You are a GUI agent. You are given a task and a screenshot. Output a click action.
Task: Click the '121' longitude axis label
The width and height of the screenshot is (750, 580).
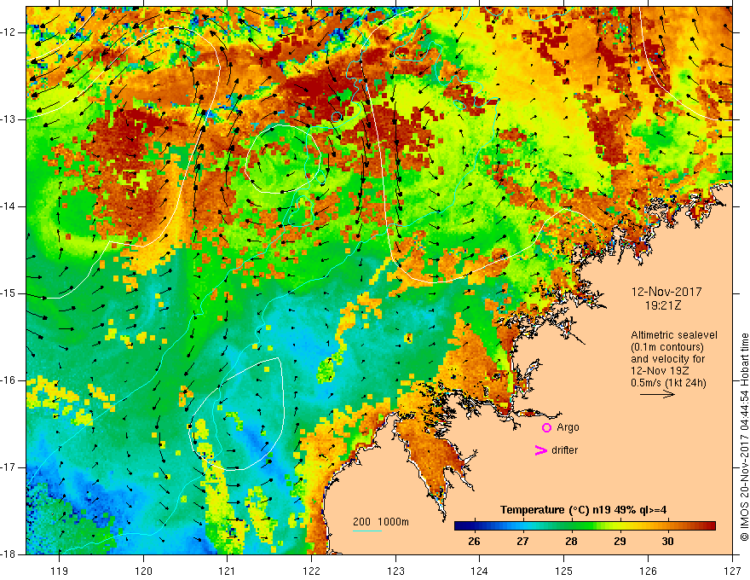pos(228,571)
